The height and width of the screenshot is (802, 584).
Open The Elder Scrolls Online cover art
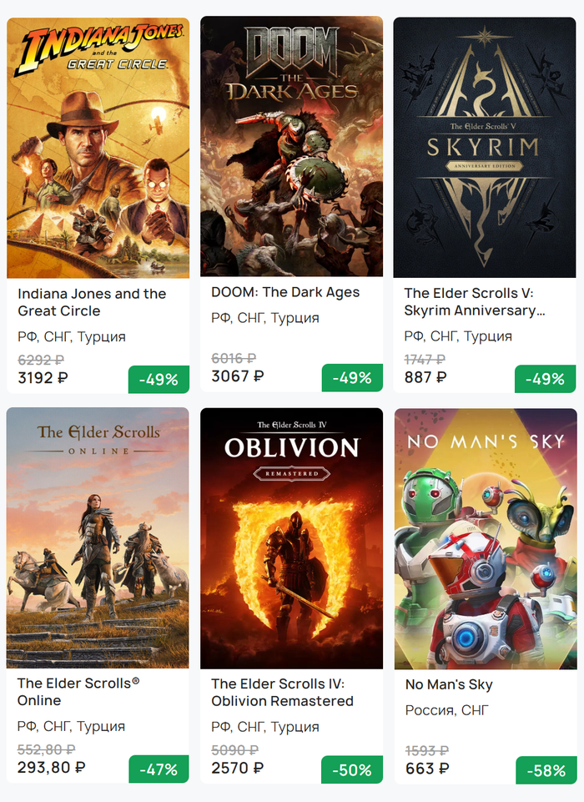pyautogui.click(x=98, y=538)
